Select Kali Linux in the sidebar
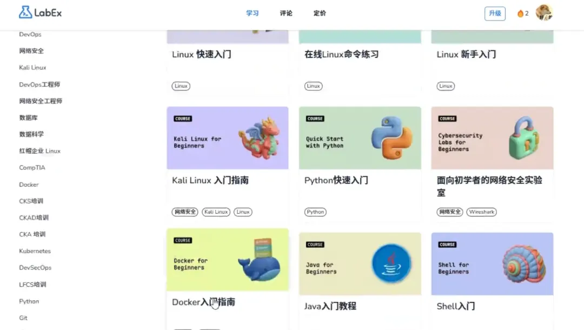 (33, 68)
